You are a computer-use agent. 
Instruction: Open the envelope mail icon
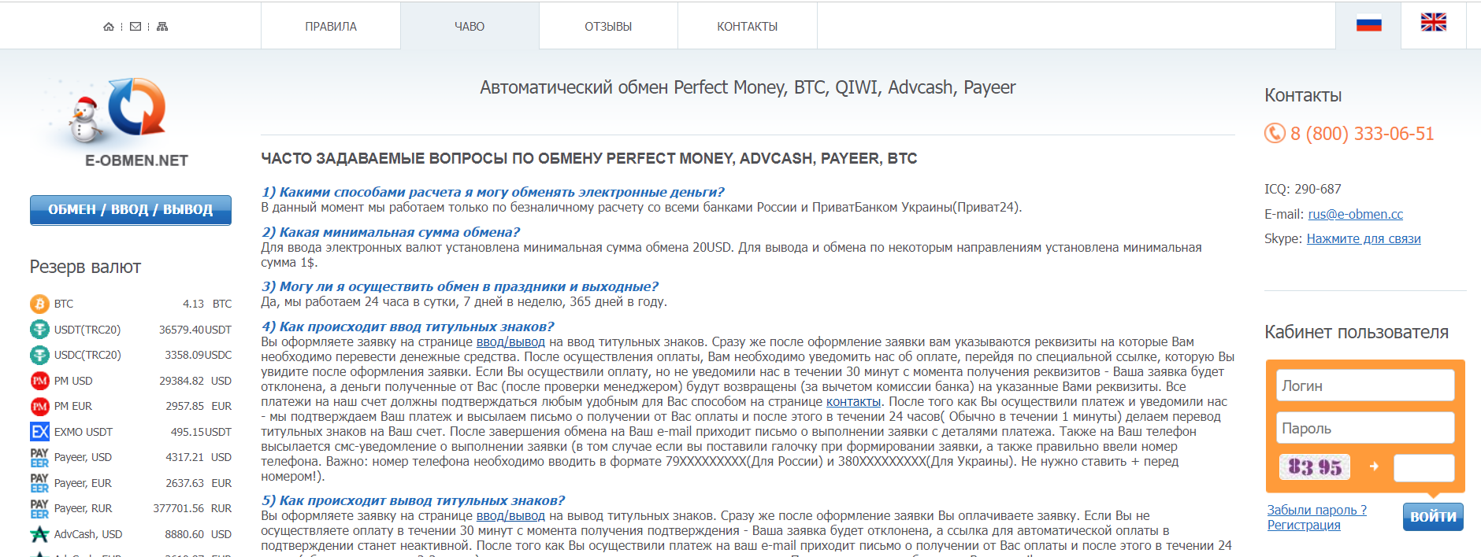tap(135, 27)
